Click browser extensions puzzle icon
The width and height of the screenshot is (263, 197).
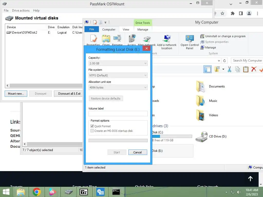click(x=232, y=13)
